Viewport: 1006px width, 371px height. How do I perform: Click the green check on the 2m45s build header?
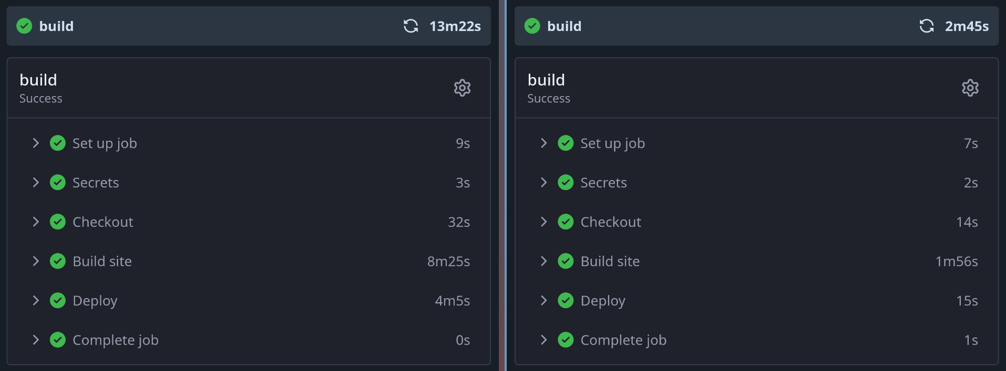(532, 26)
